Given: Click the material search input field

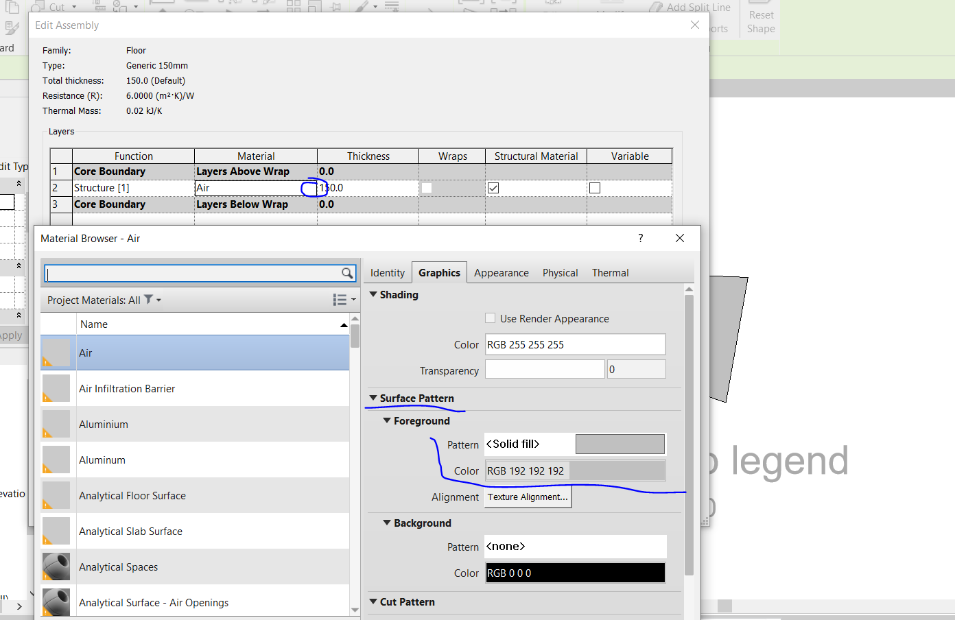Looking at the screenshot, I should 194,273.
